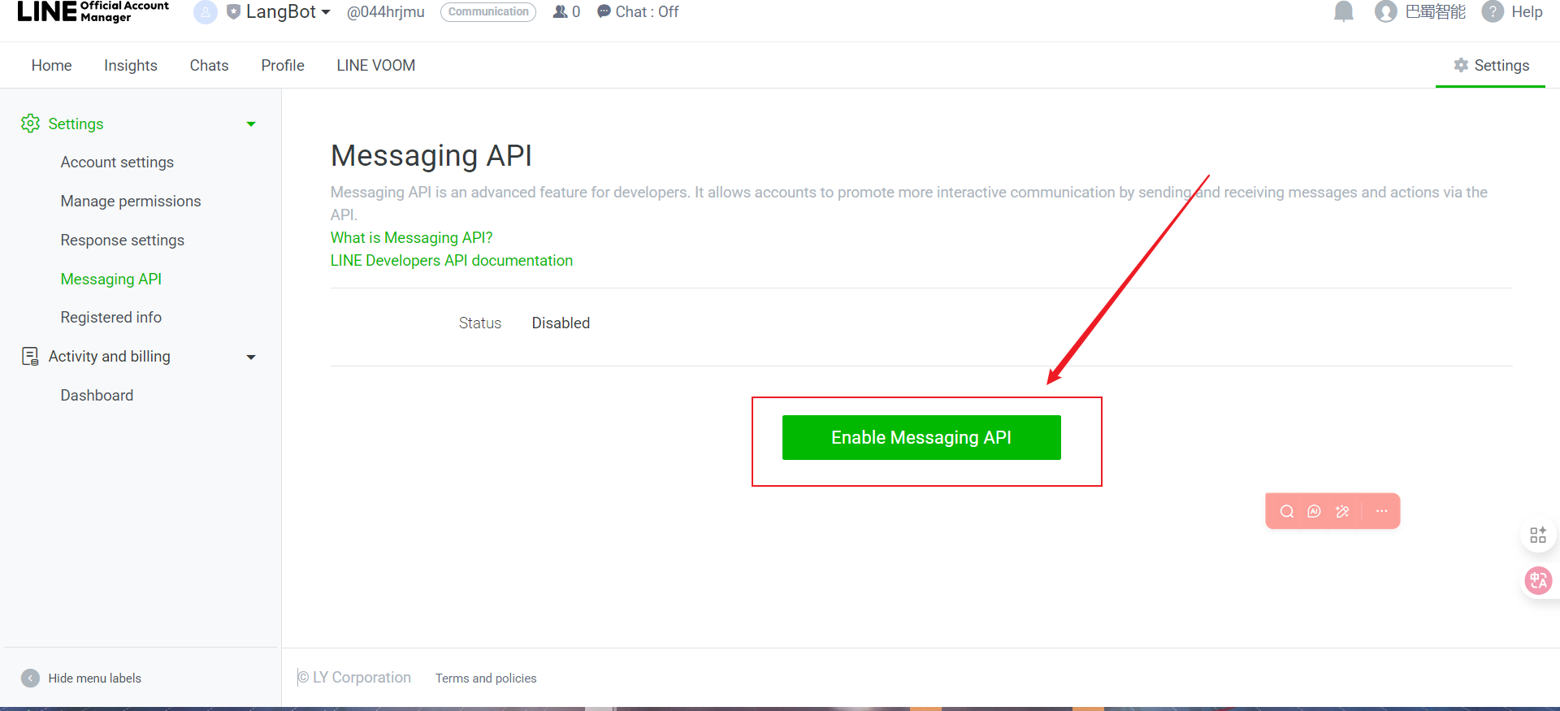The image size is (1560, 711).
Task: Click the apps grid sparkle floating icon
Action: (1538, 535)
